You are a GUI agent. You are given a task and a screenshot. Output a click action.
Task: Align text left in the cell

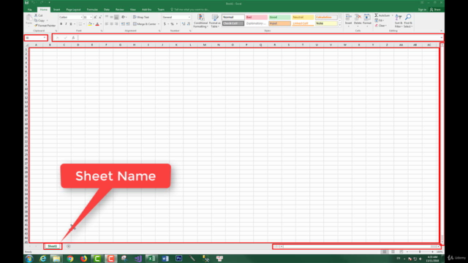click(107, 24)
